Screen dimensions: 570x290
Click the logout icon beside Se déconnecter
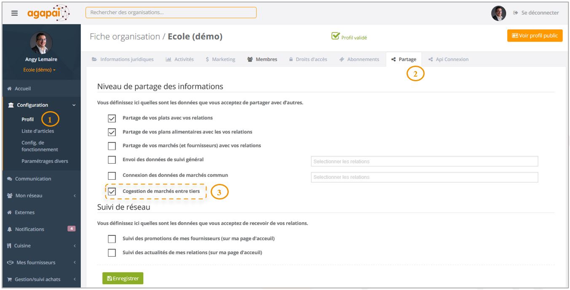[x=515, y=13]
